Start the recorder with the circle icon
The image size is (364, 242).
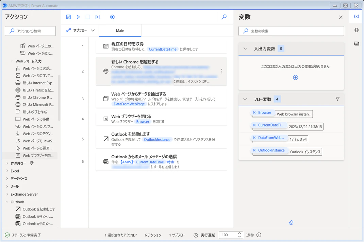pyautogui.click(x=112, y=17)
